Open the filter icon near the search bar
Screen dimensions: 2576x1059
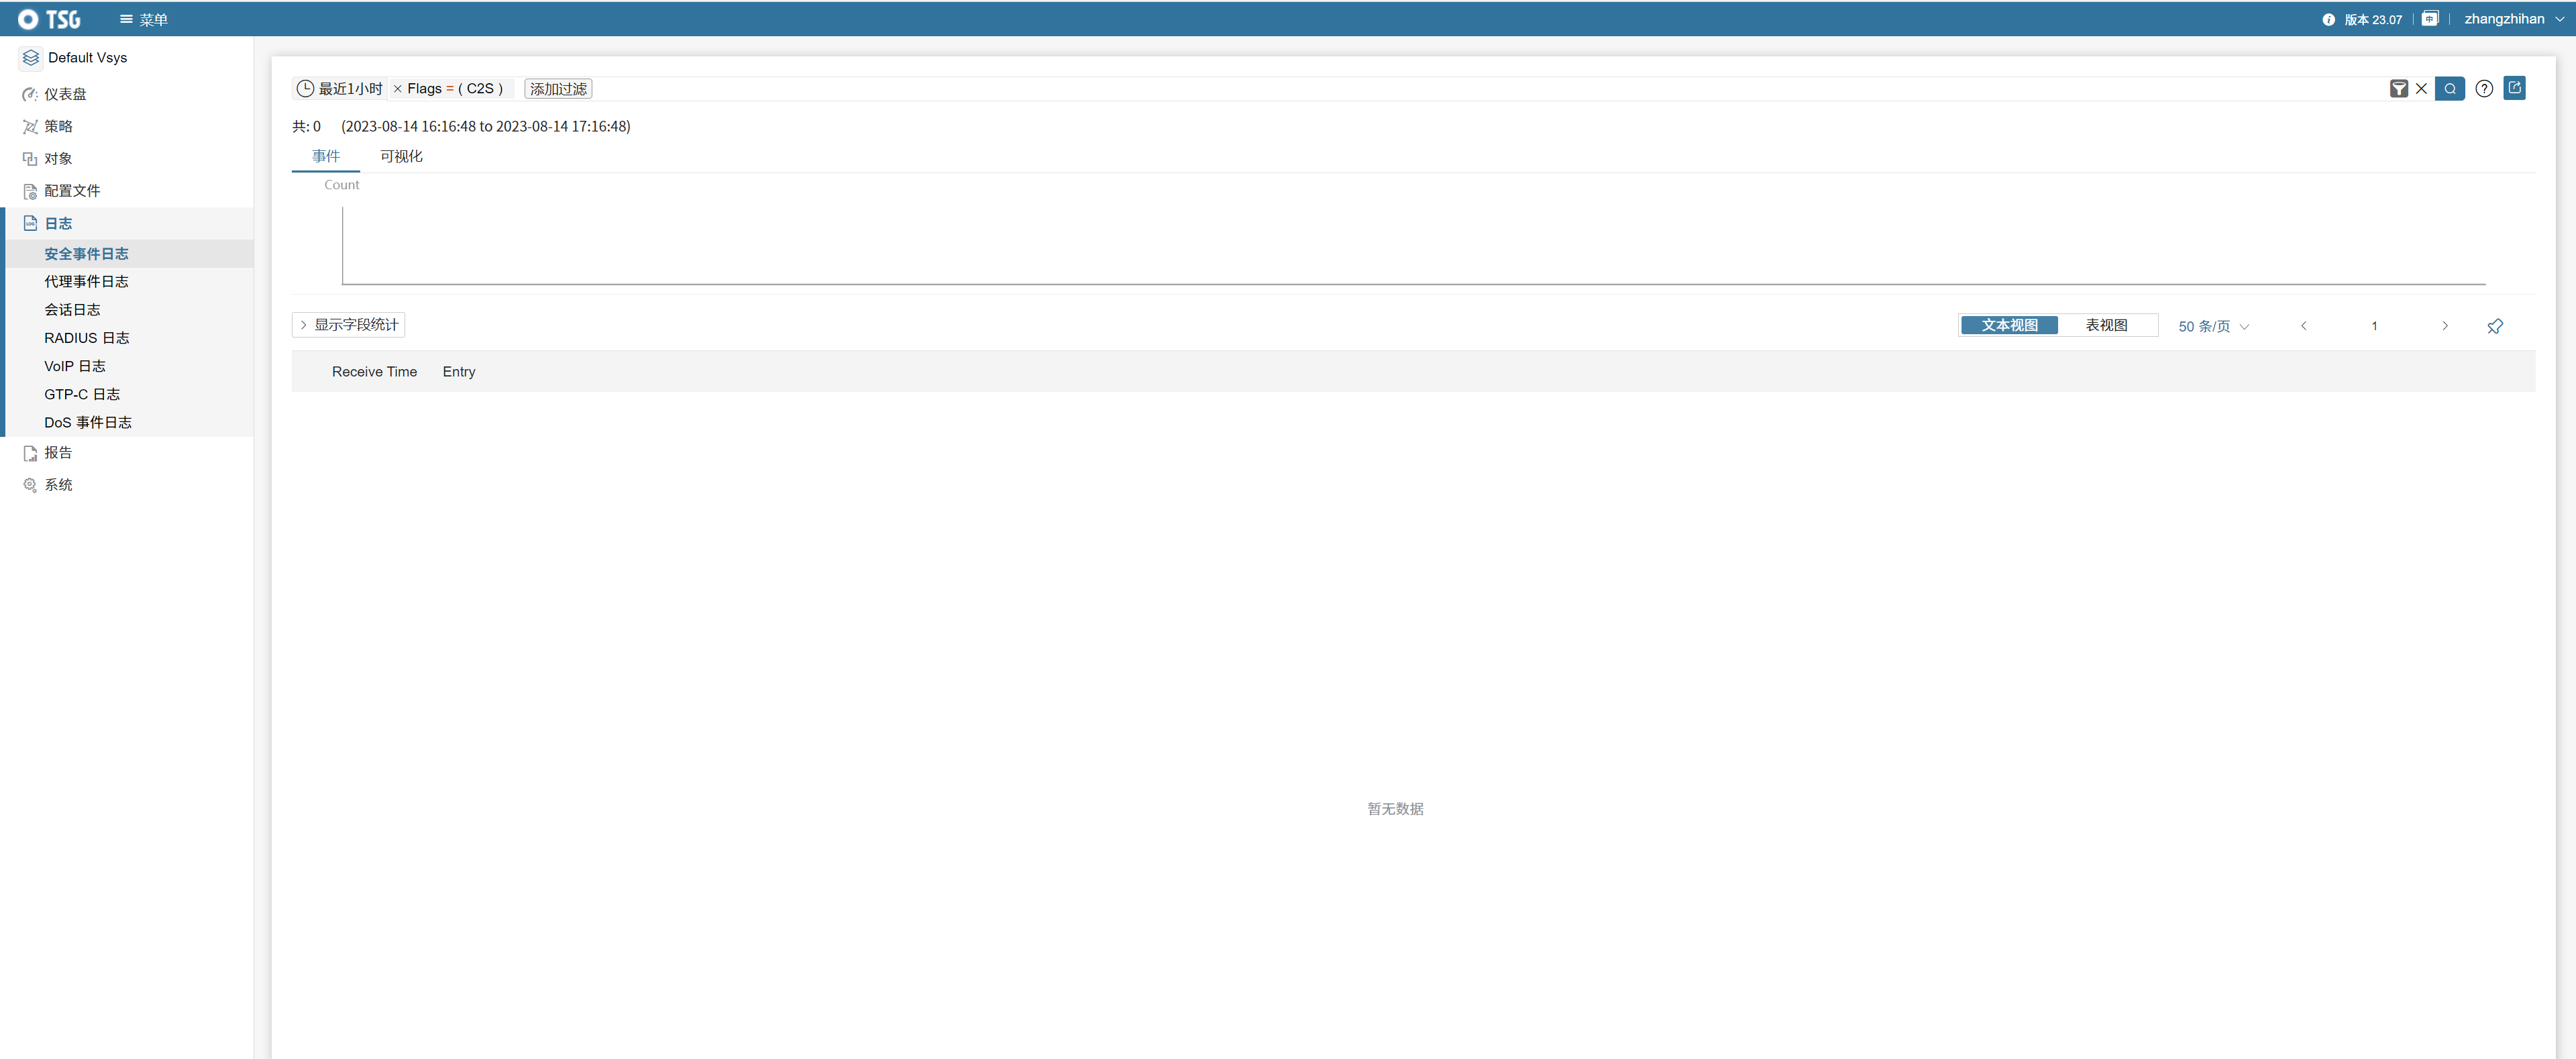2399,88
